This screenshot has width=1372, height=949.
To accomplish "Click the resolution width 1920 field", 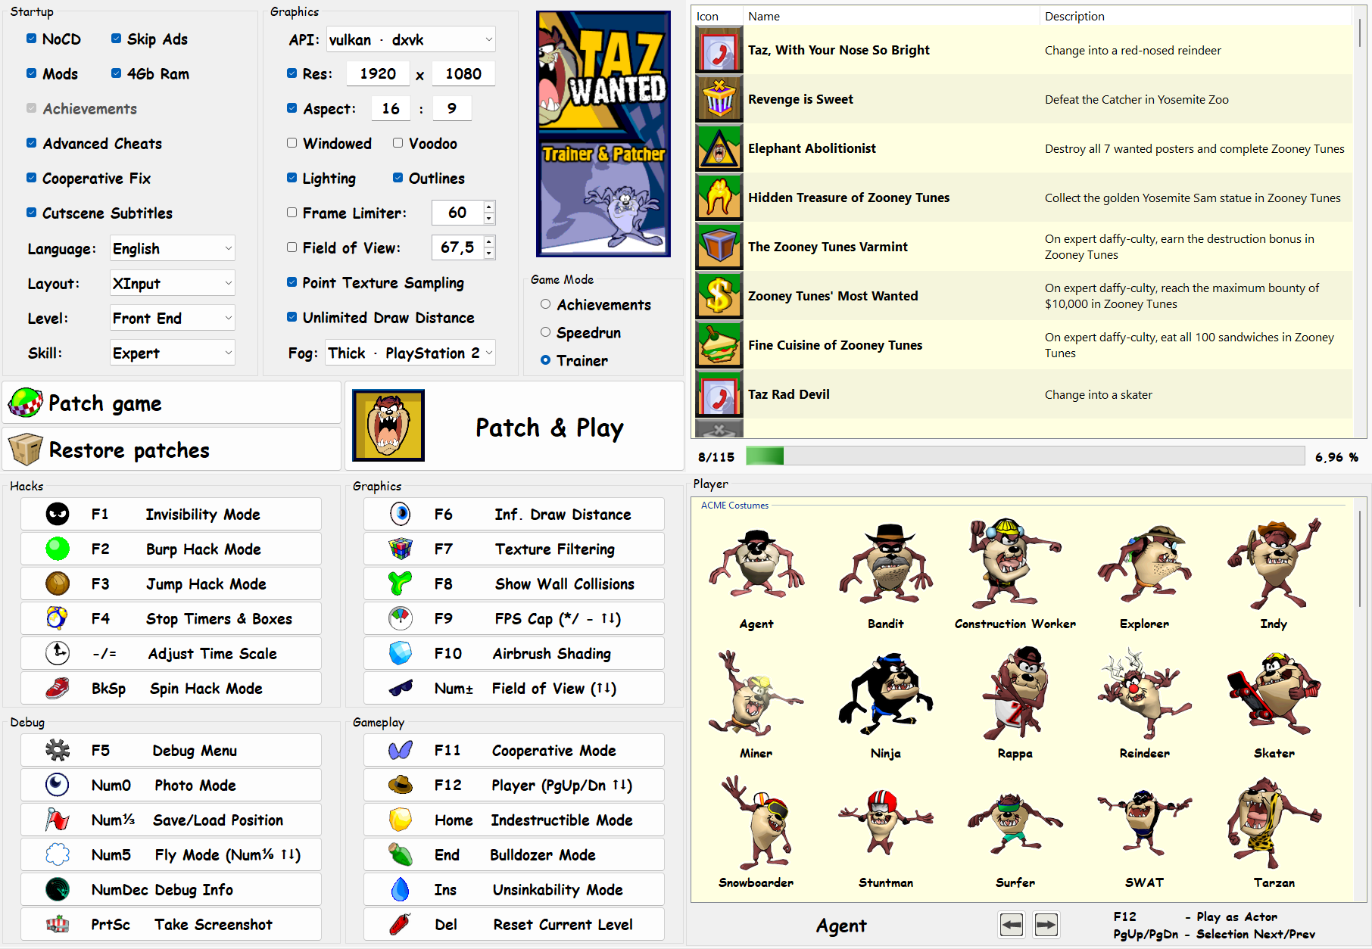I will pos(377,73).
